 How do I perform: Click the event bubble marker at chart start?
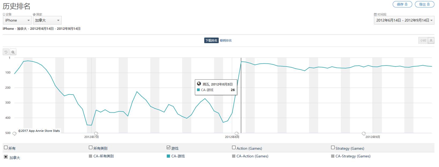(14, 133)
